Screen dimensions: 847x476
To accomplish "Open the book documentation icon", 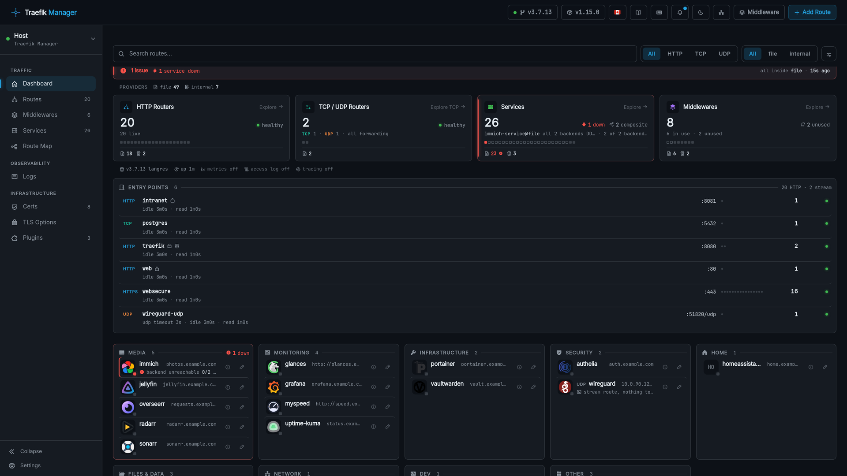I will 638,12.
